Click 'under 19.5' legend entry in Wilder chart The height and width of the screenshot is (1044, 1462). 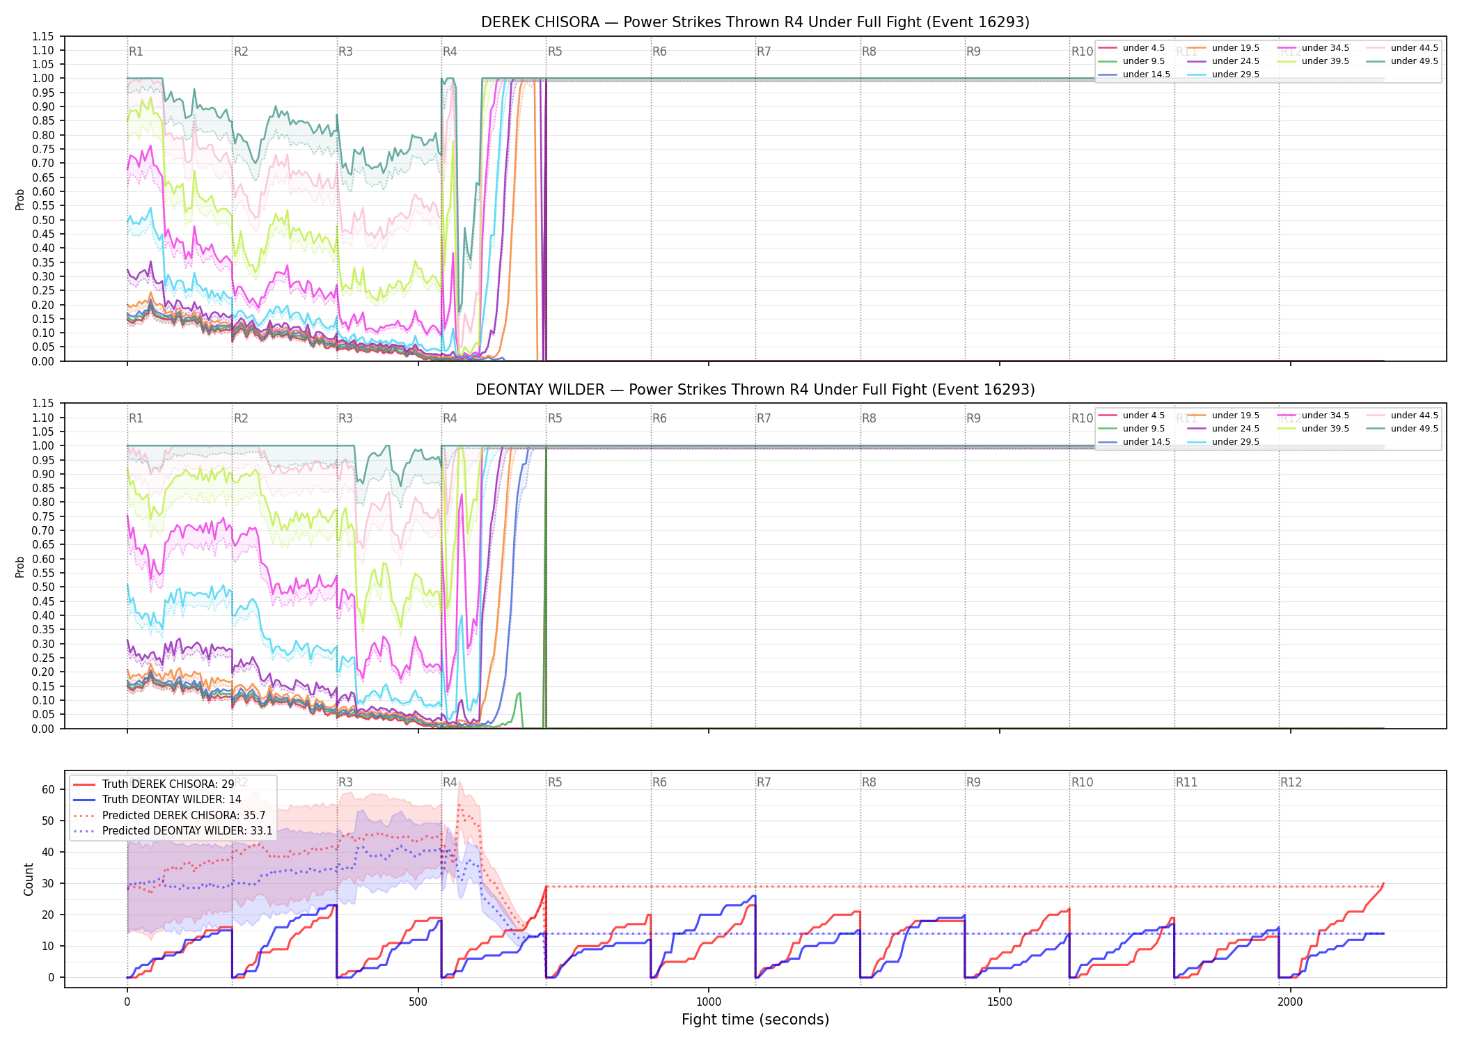point(1223,416)
